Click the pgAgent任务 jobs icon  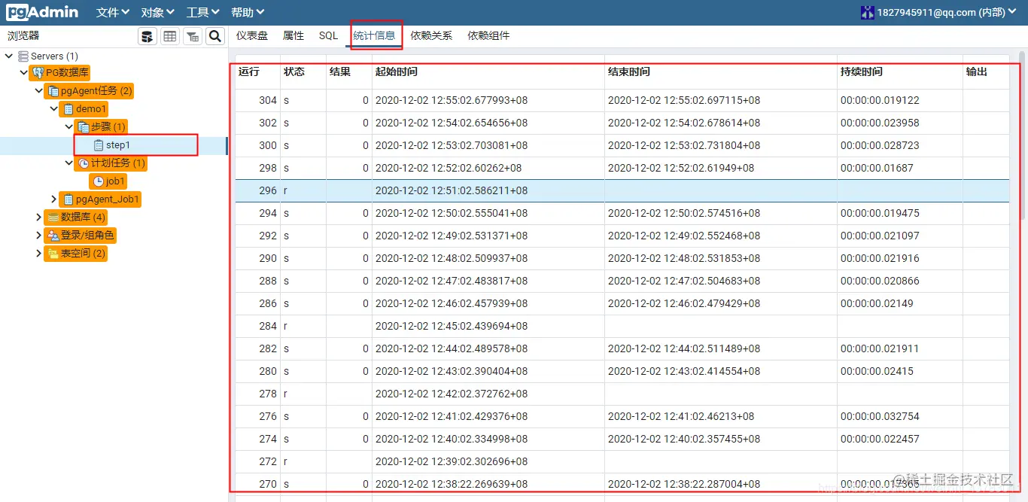[53, 91]
